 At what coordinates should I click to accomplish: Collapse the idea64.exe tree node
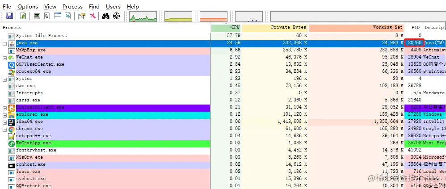point(4,122)
